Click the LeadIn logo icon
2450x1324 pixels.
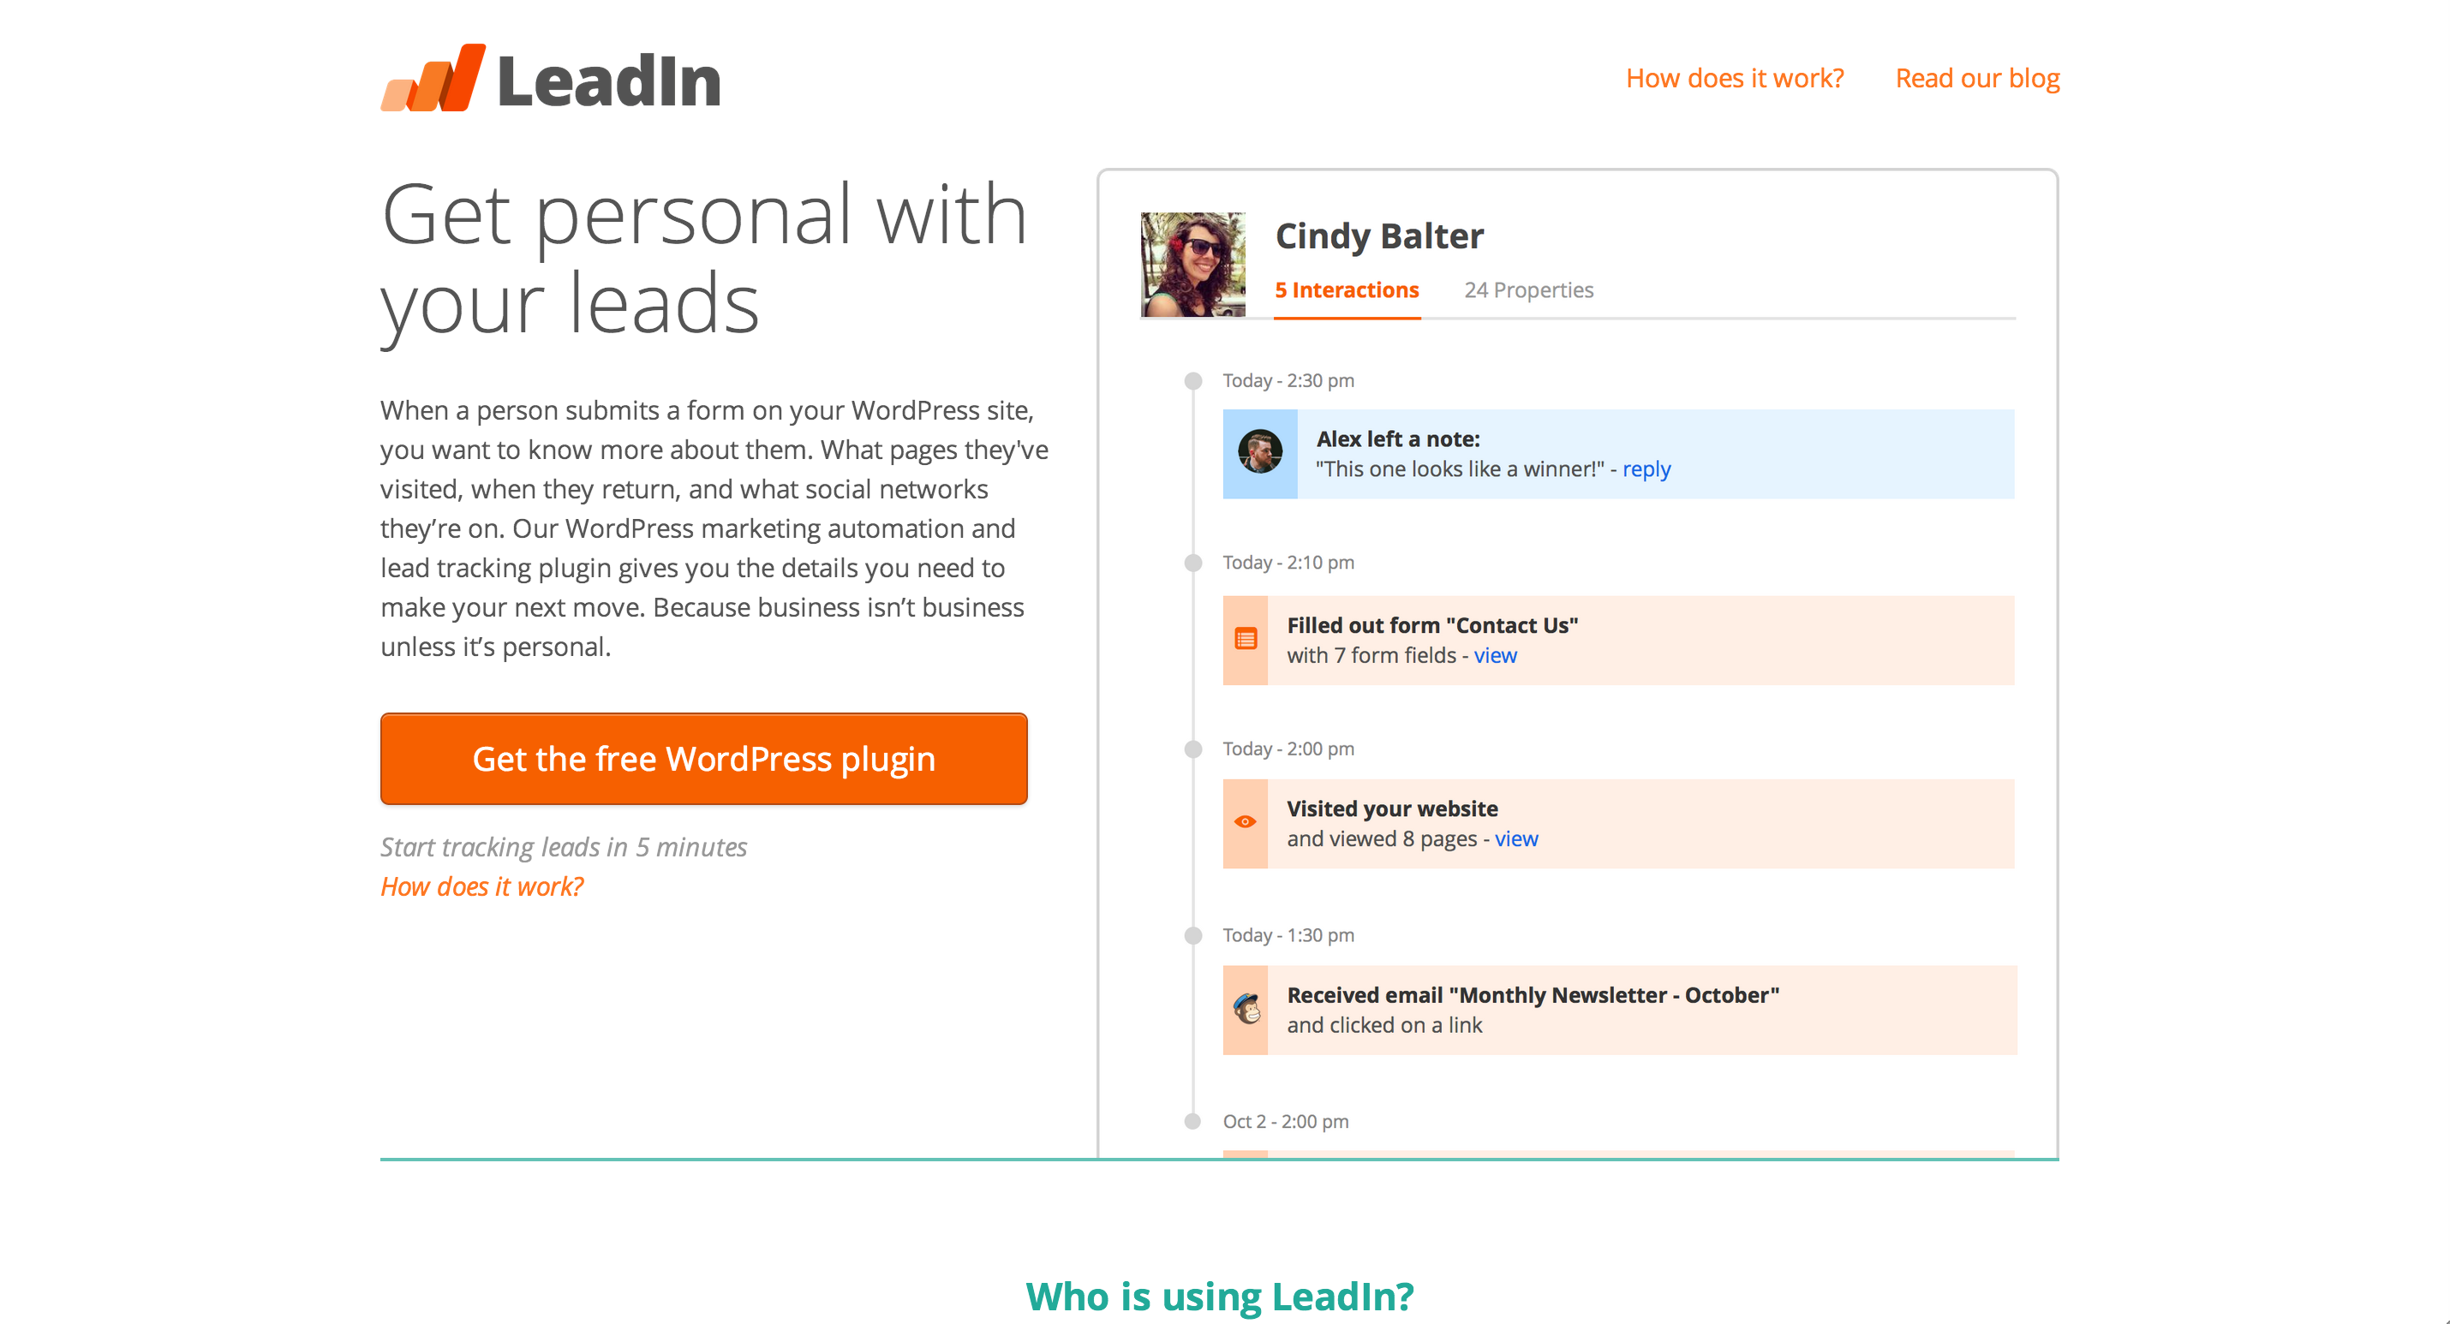pos(433,78)
